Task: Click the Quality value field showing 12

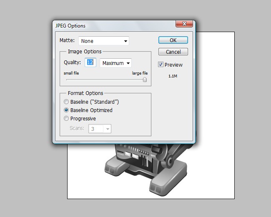Action: pyautogui.click(x=90, y=62)
